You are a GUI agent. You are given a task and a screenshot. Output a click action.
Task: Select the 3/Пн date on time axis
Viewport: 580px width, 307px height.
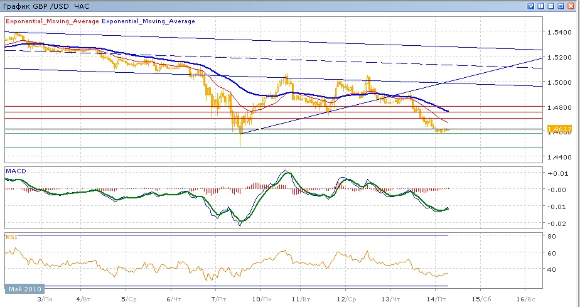click(45, 299)
